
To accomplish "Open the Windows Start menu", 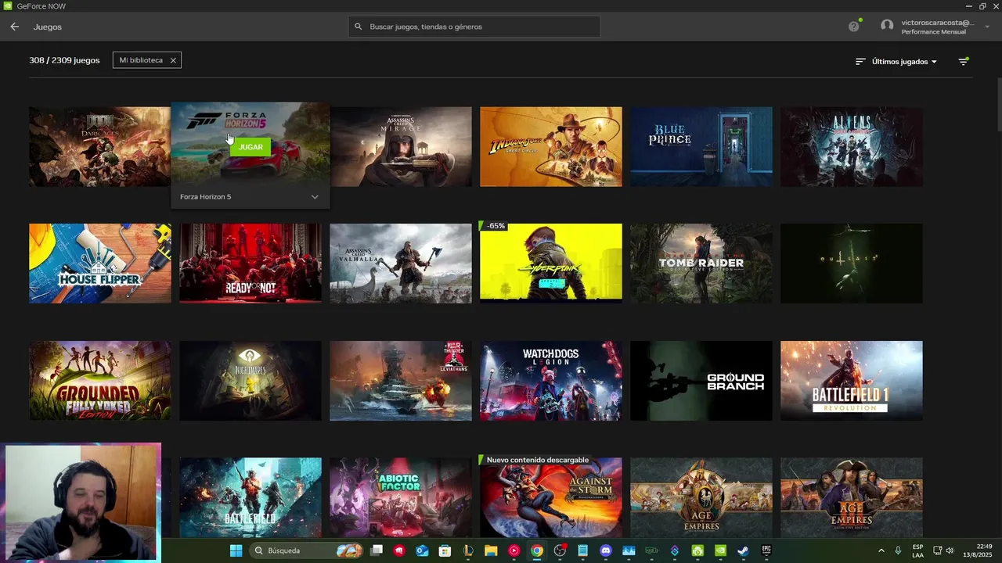I will [236, 550].
